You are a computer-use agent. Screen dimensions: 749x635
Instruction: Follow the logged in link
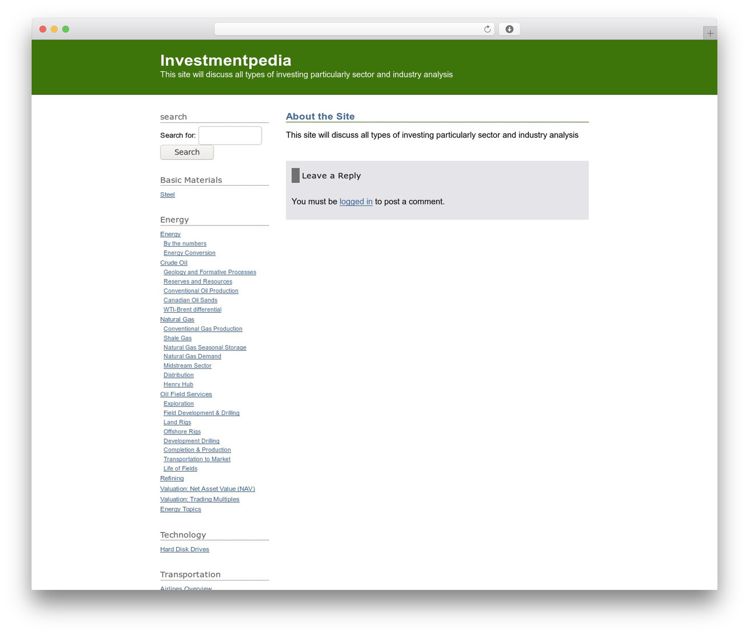[x=356, y=202]
